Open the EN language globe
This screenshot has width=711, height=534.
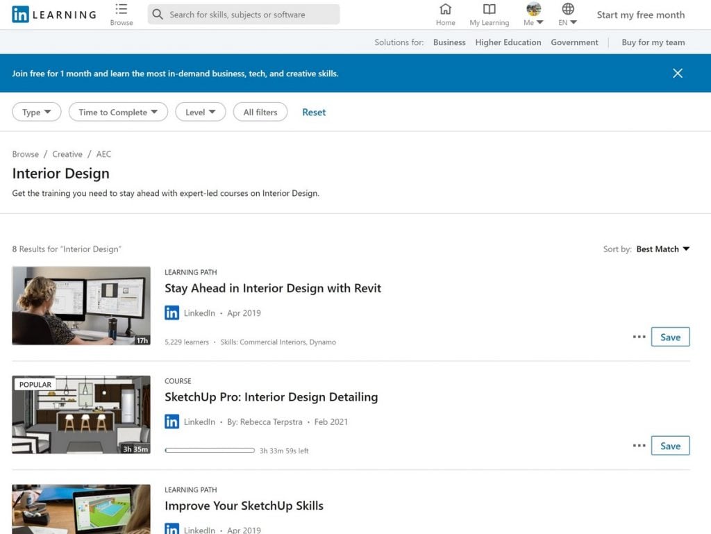click(x=568, y=9)
